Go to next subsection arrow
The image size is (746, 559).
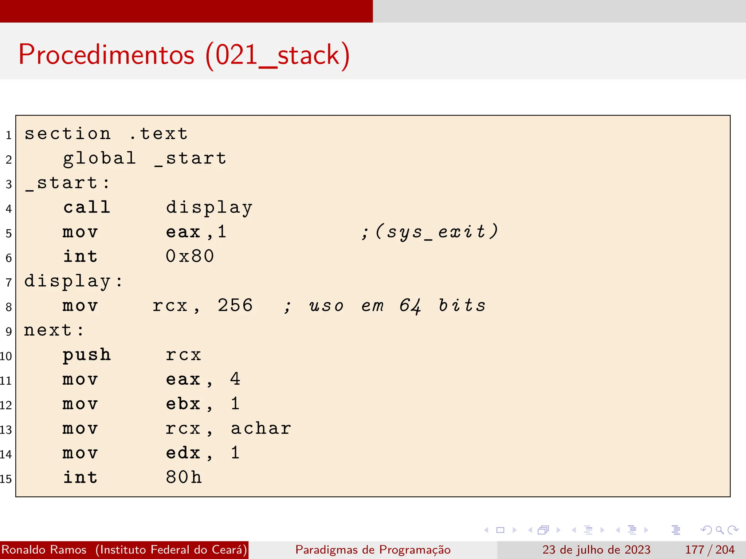point(602,530)
